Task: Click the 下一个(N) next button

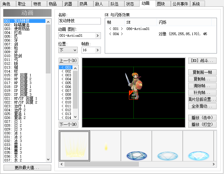Action: point(68,124)
